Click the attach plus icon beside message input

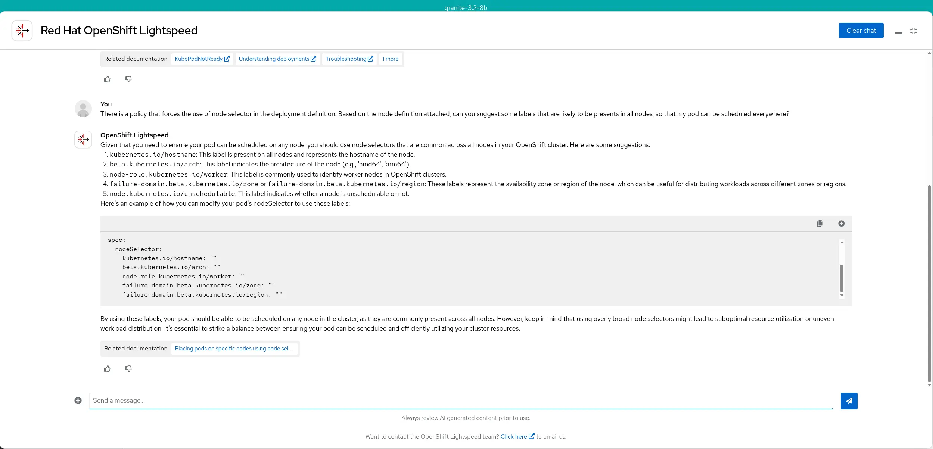(x=78, y=400)
